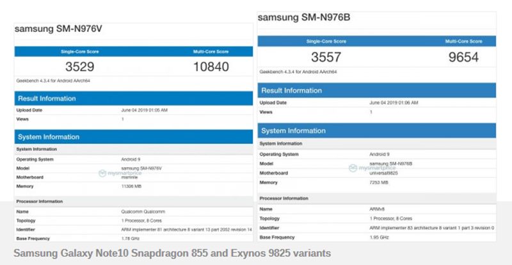Select upload date June 04 2019 01:05 AM
Viewport: 512px width, 265px height.
(144, 111)
